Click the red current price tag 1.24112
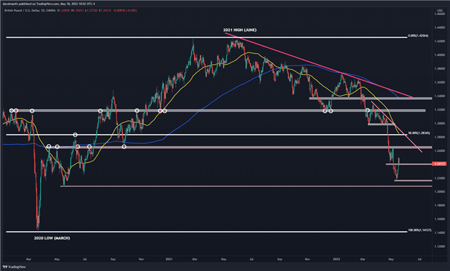This screenshot has height=271, width=450. pyautogui.click(x=439, y=164)
